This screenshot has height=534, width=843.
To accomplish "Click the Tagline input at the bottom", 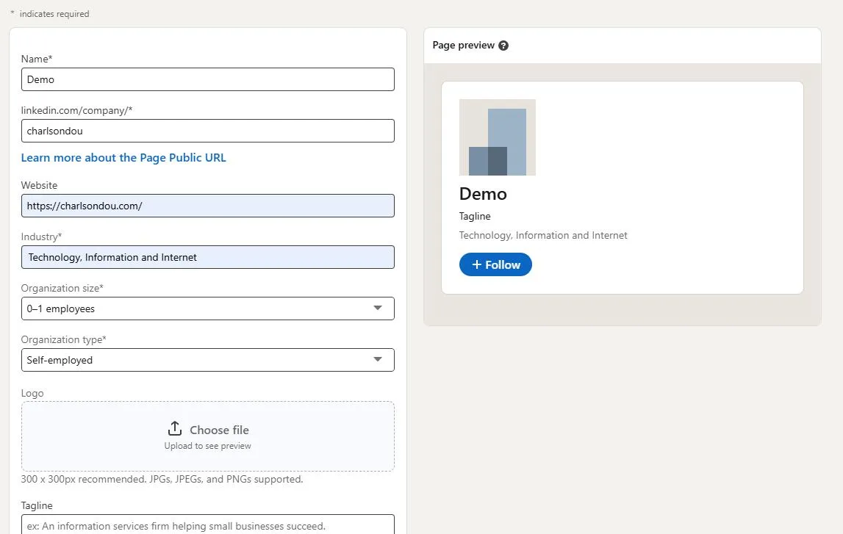I will click(208, 525).
